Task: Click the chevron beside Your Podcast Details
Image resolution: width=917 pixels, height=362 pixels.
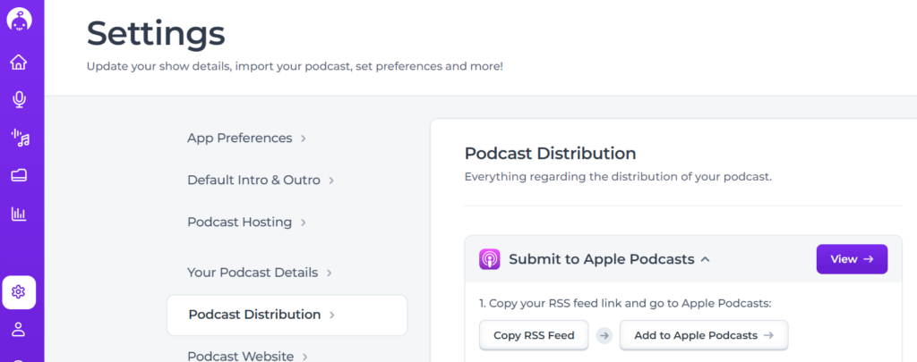Action: click(x=330, y=273)
